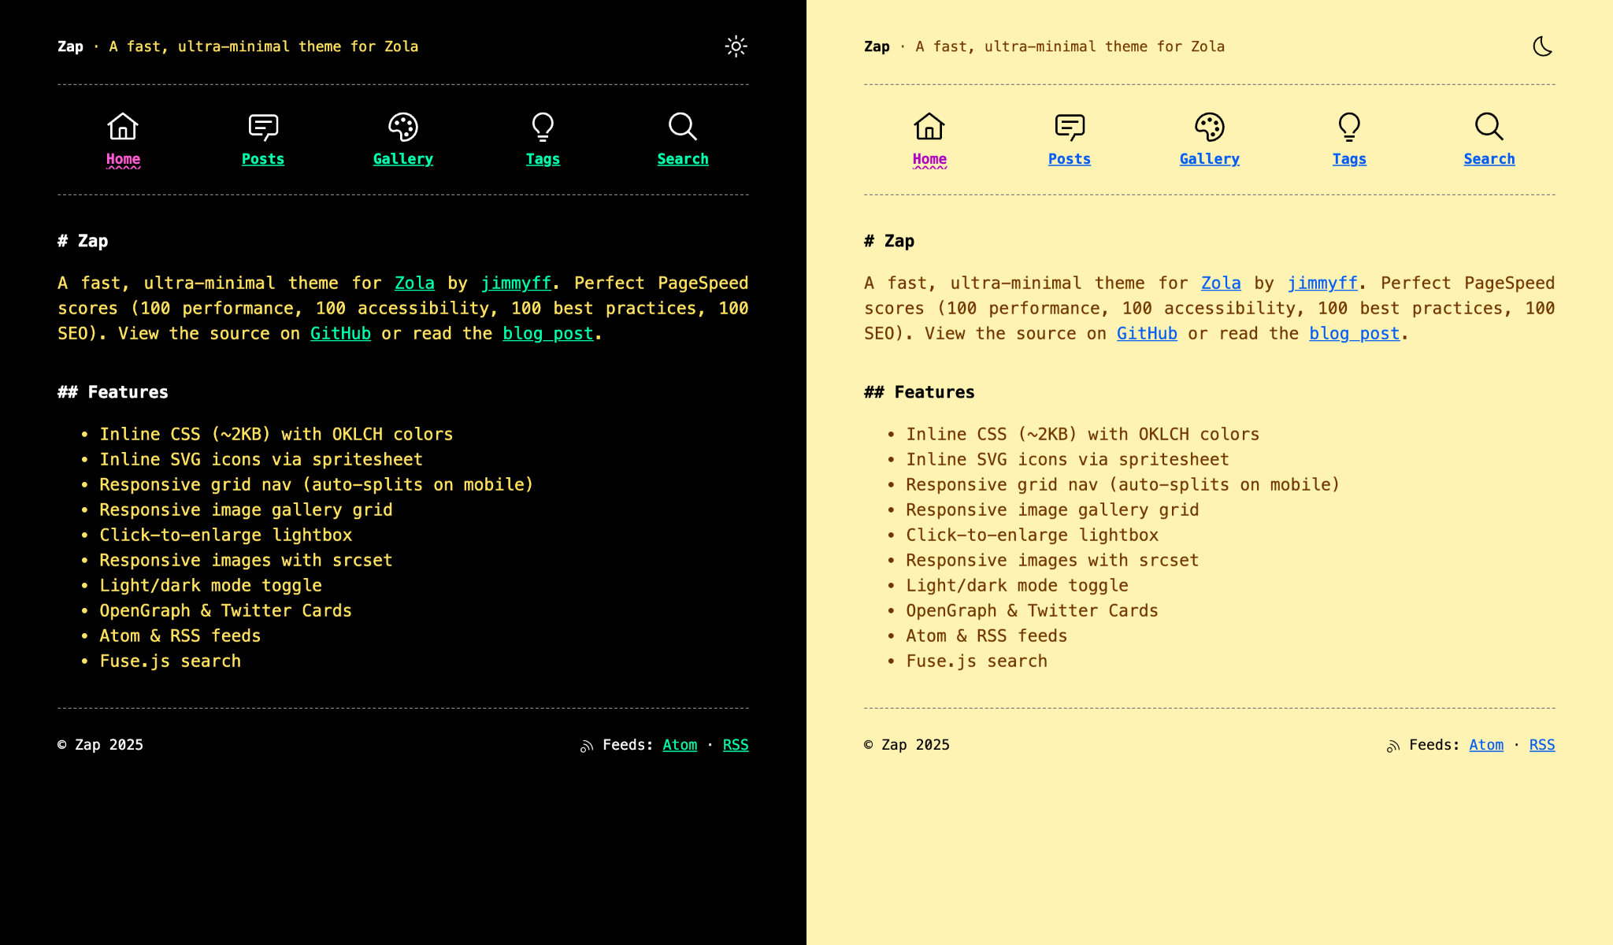The image size is (1613, 945).
Task: Open the Gallery palette icon in dark mode nav
Action: click(x=402, y=128)
